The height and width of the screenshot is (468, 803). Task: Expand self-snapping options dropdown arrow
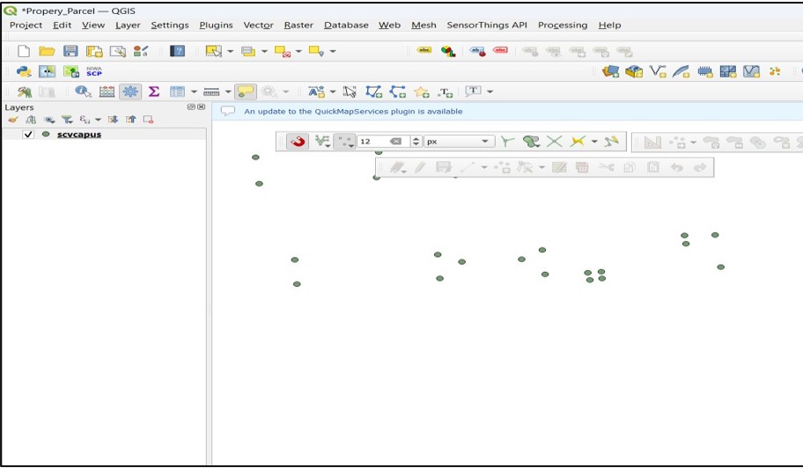point(594,141)
